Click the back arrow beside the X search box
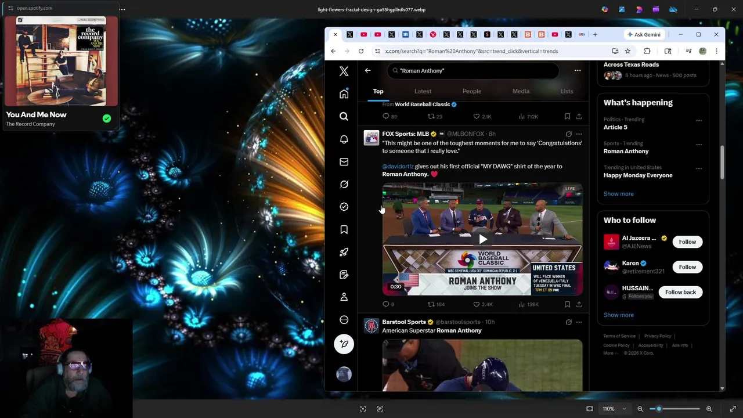Viewport: 743px width, 418px height. 367,71
